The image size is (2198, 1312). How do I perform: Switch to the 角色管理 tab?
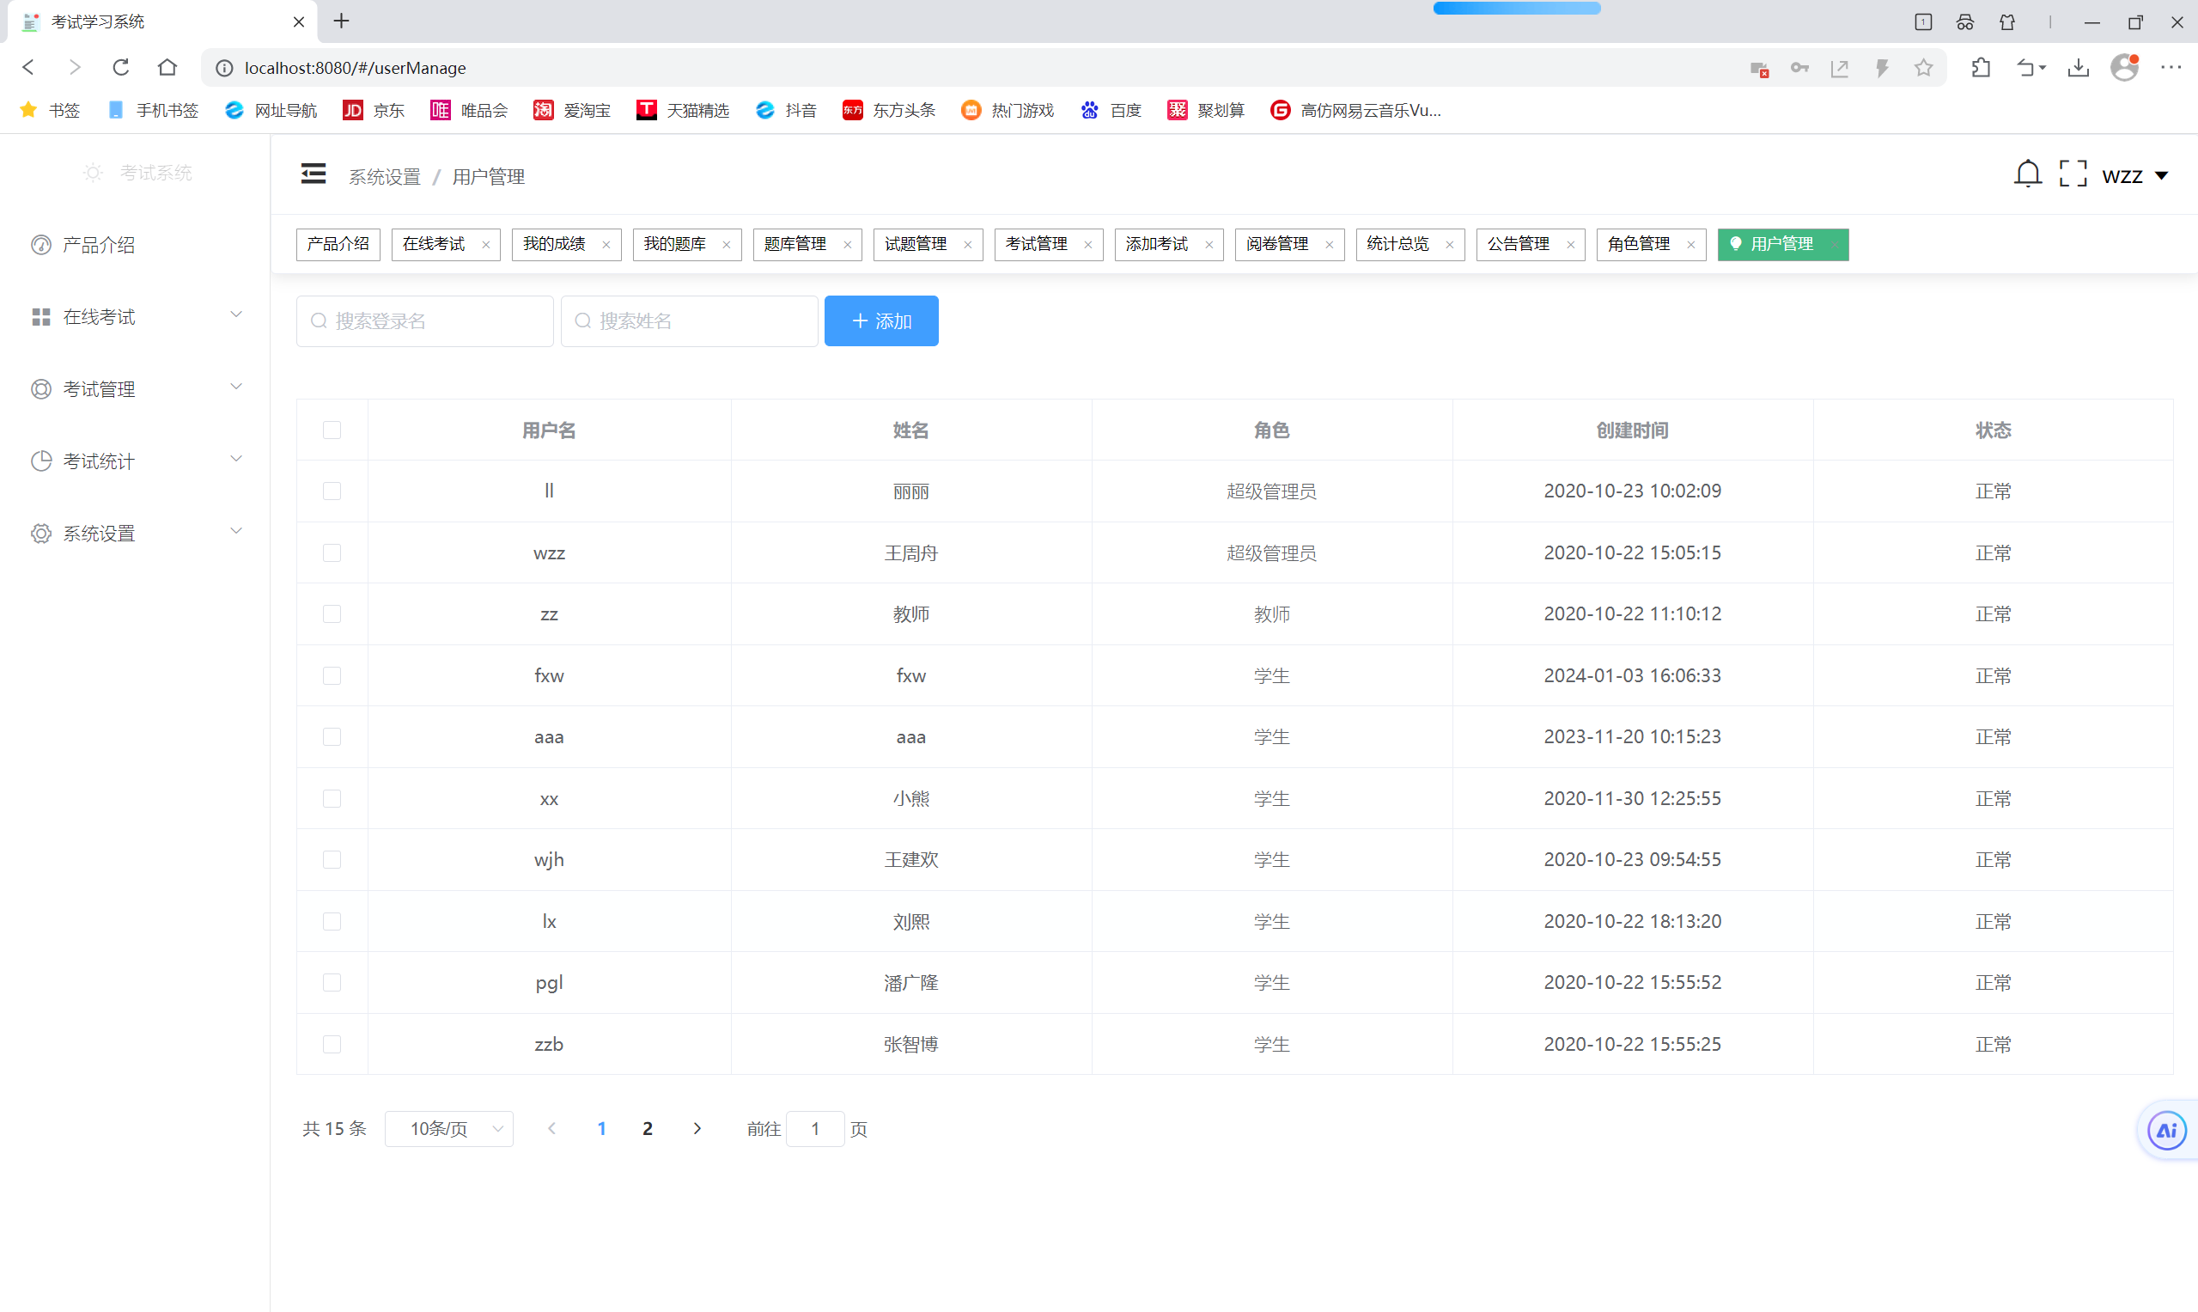click(x=1638, y=244)
